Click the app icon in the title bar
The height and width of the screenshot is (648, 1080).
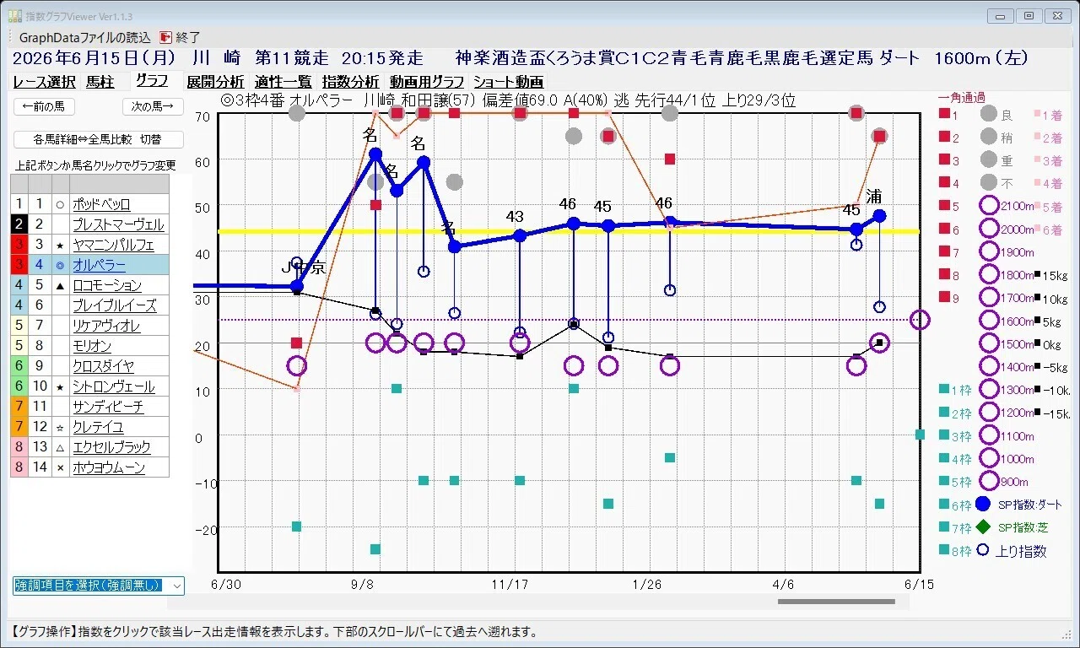click(14, 16)
